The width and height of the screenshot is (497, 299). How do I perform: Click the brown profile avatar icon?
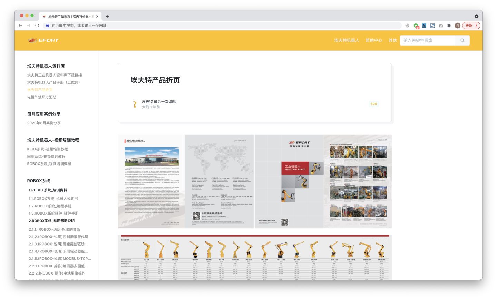[458, 26]
